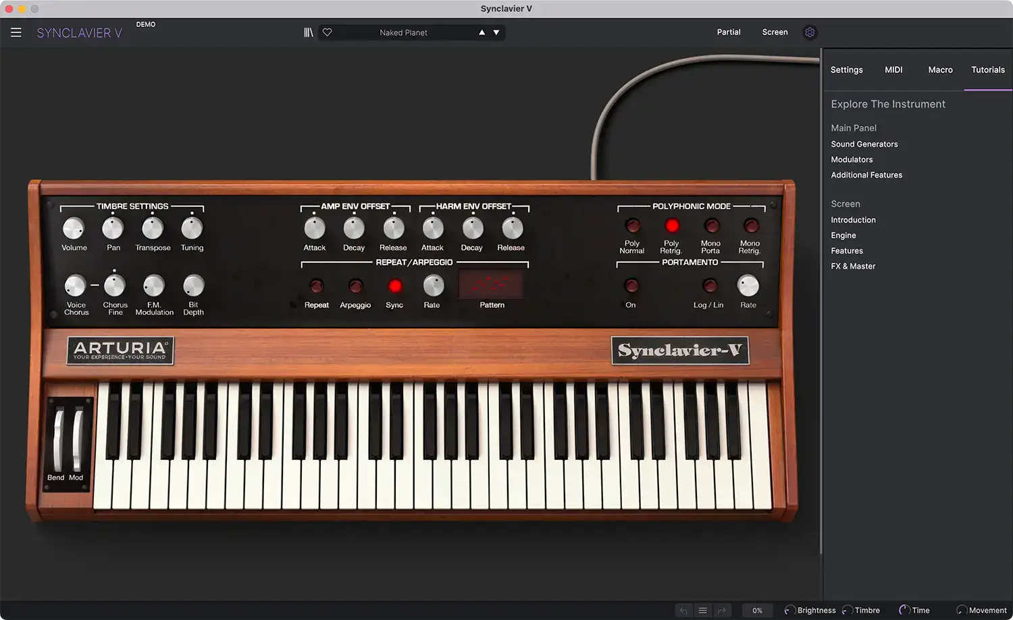Image resolution: width=1013 pixels, height=620 pixels.
Task: Open the Naked Planet preset name field
Action: point(403,32)
